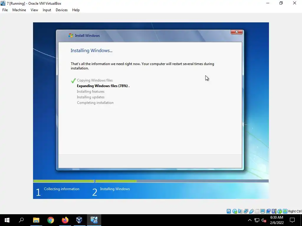
Task: Click the Installing Windows stage label at bottom
Action: [115, 189]
